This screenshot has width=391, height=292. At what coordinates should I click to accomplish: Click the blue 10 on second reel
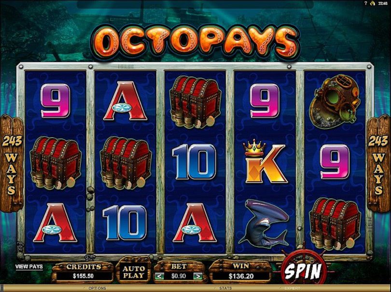[x=125, y=223]
